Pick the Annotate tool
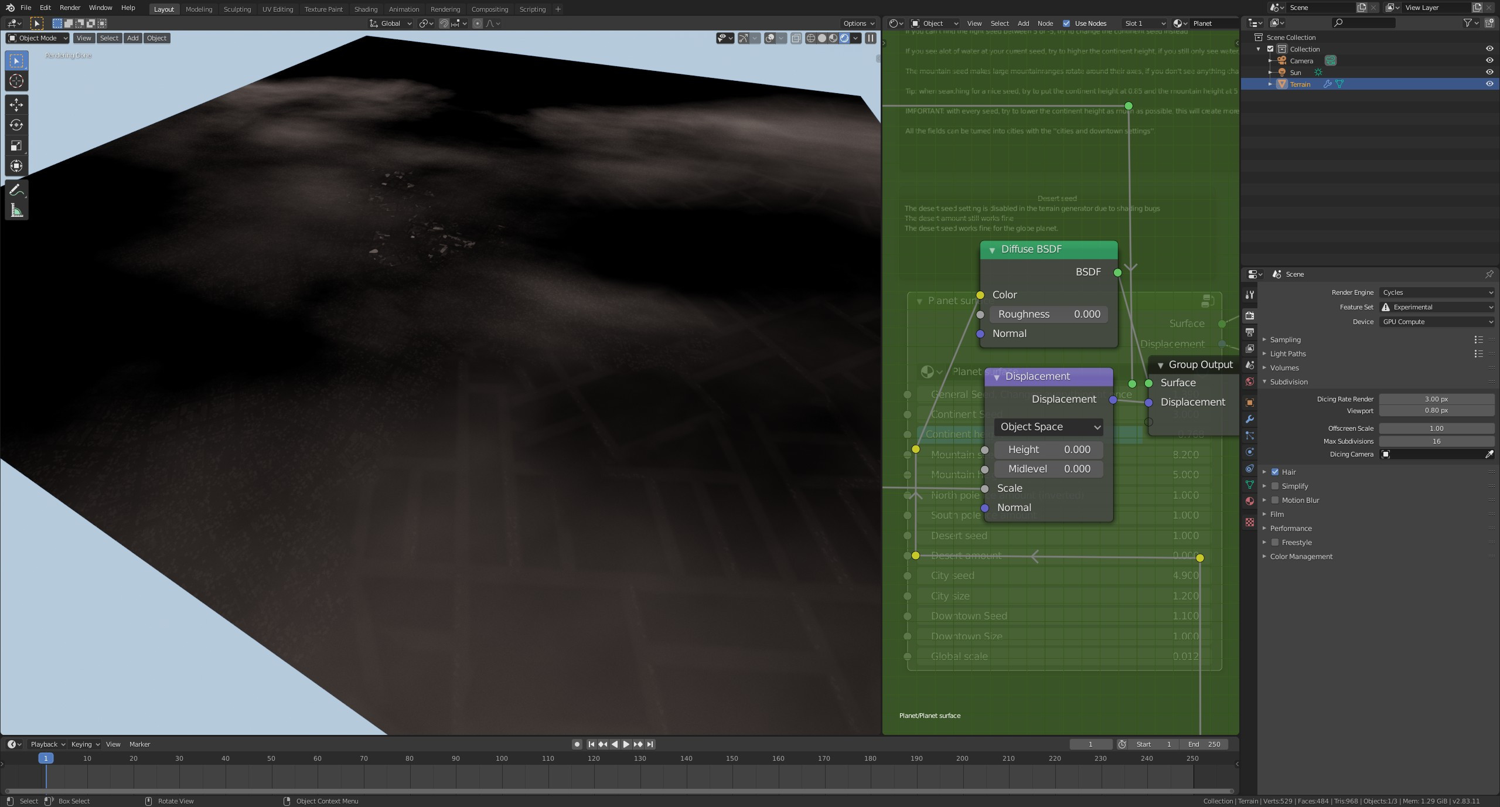The image size is (1500, 807). pyautogui.click(x=16, y=189)
